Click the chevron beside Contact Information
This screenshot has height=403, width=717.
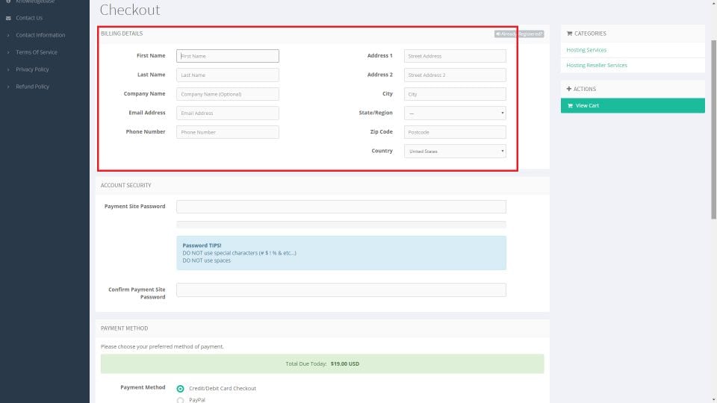pyautogui.click(x=8, y=35)
